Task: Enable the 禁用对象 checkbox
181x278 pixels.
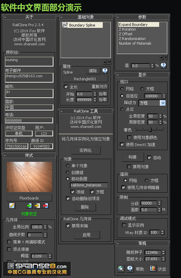Action: (x=129, y=167)
